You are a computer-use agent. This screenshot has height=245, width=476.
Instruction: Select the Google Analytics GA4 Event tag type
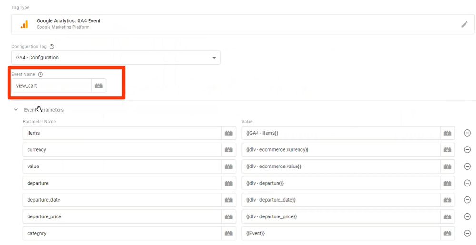243,24
